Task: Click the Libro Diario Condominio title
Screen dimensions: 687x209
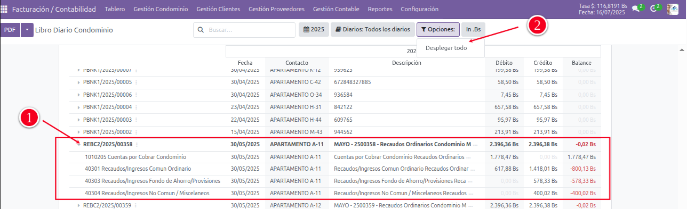Action: click(x=74, y=30)
